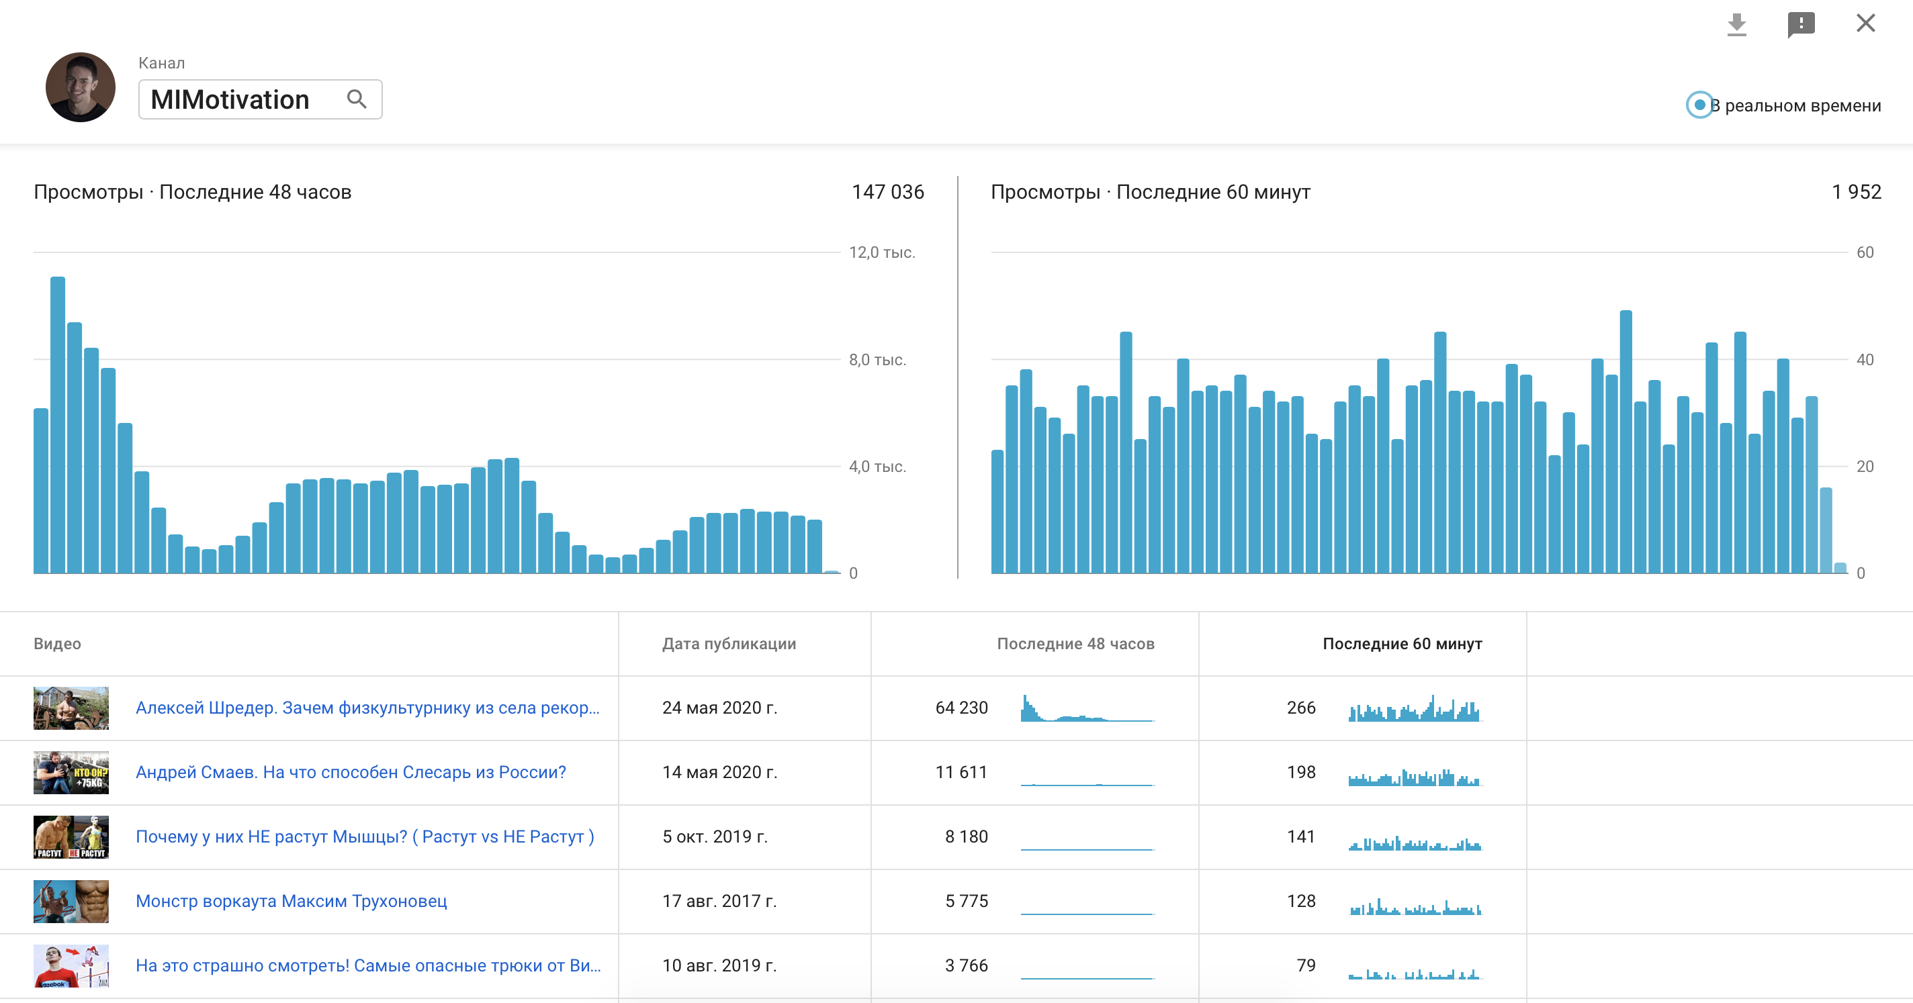Click the search magnifier in channel field
This screenshot has width=1913, height=1003.
click(x=357, y=99)
